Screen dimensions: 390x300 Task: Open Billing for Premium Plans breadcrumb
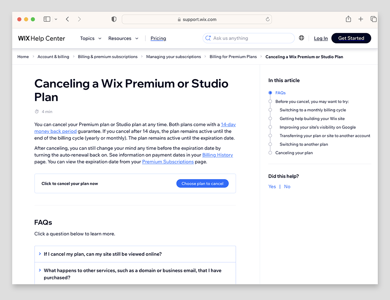tap(233, 57)
